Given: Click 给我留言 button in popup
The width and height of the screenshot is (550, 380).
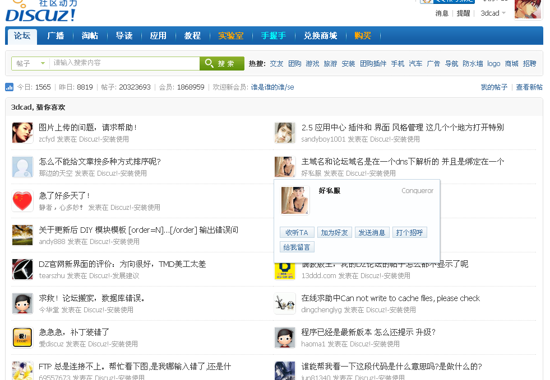Looking at the screenshot, I should coord(297,247).
